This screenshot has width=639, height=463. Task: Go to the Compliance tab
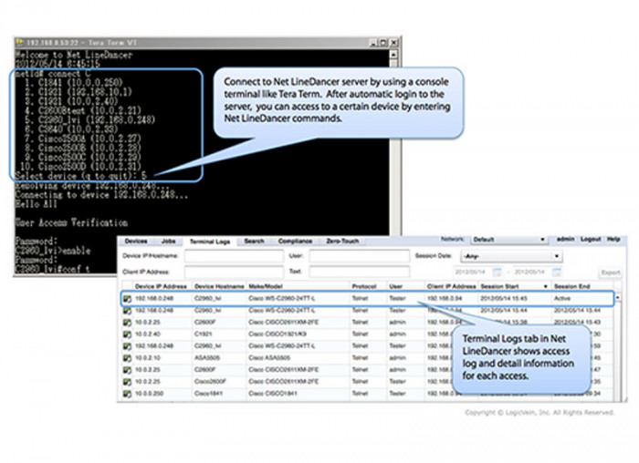tap(295, 242)
